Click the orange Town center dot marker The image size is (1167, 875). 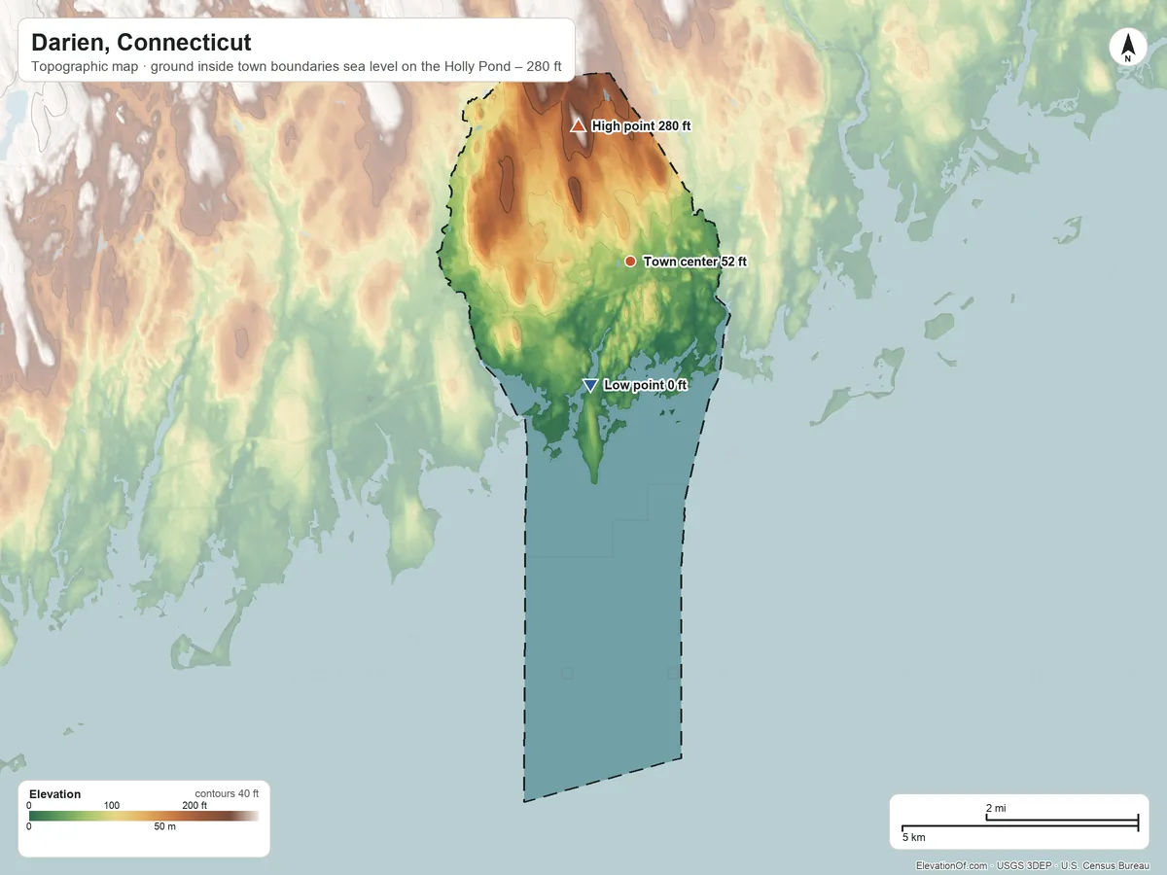(630, 262)
